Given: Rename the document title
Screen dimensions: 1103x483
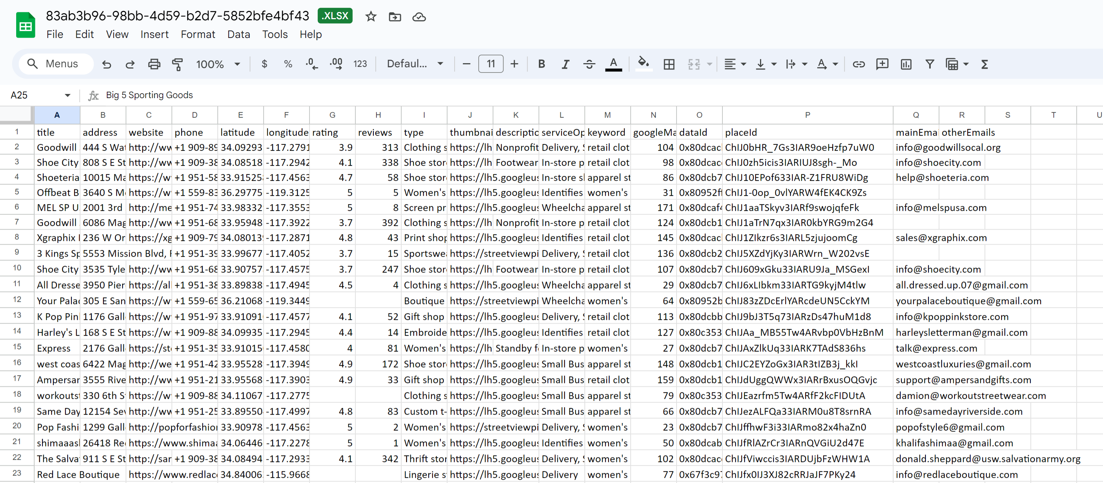Looking at the screenshot, I should click(x=177, y=16).
